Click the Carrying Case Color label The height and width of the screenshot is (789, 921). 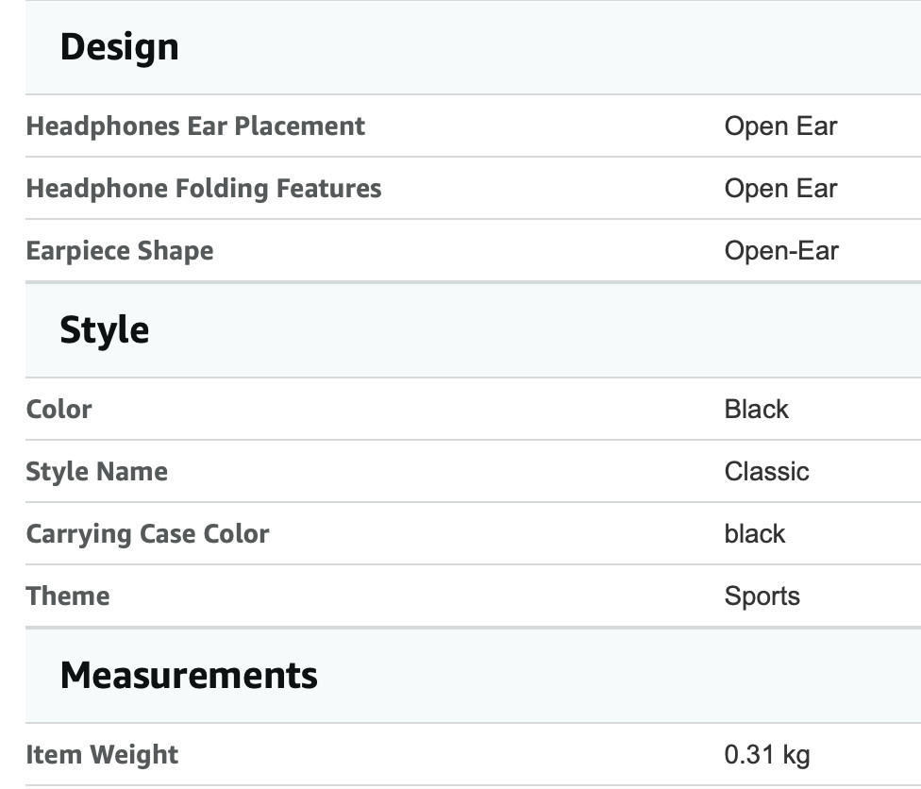pos(147,534)
